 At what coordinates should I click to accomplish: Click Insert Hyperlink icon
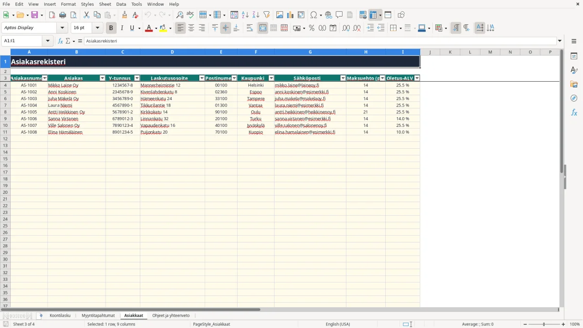(328, 15)
